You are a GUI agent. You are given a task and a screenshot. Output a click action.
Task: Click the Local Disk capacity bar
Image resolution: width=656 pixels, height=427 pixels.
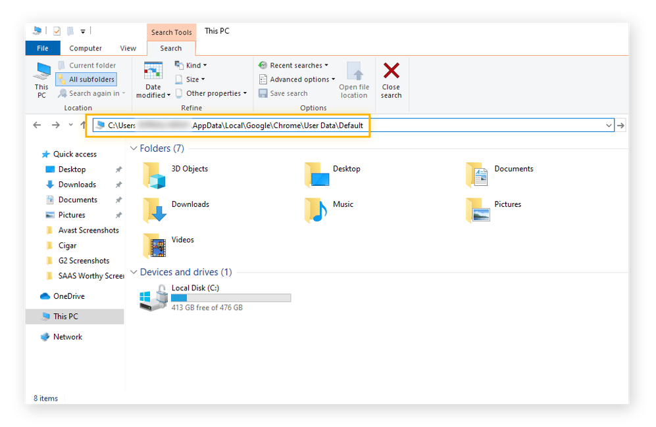230,298
